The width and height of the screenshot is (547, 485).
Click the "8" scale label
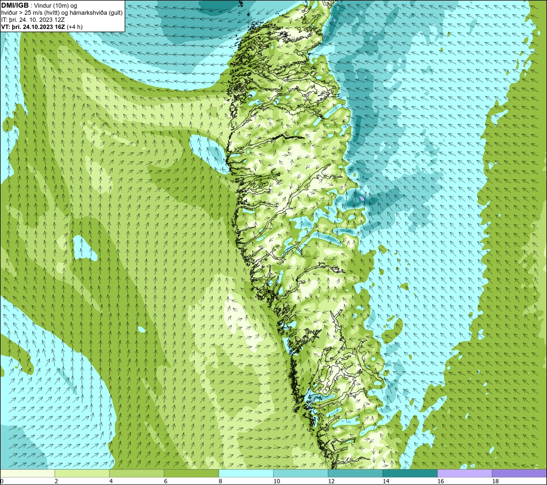pos(220,481)
